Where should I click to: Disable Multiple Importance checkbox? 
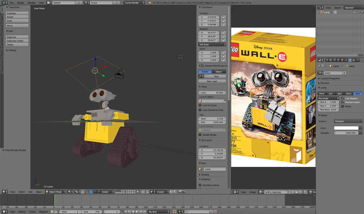tap(342, 102)
